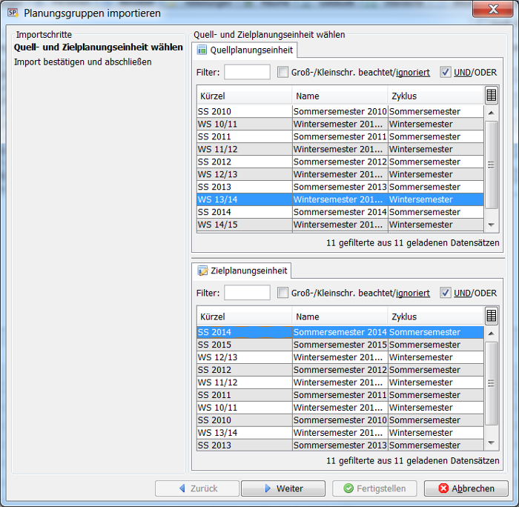Viewport: 519px width, 507px height.
Task: Click the Fertigstellen button
Action: pos(374,488)
